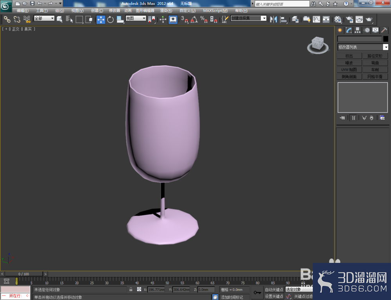Screen dimensions: 391x300
Task: Expand the undo history dropdown arrow
Action: click(x=45, y=4)
